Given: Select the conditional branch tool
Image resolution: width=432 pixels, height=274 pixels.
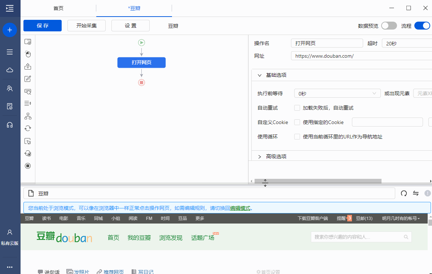Looking at the screenshot, I should click(28, 116).
